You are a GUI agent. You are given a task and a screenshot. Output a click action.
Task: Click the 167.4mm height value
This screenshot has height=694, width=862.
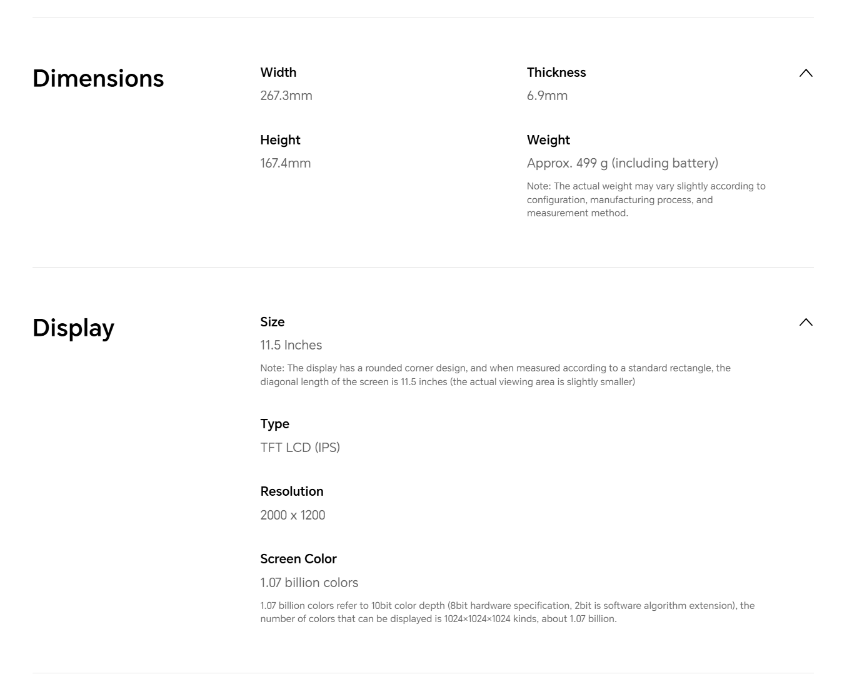pos(286,163)
